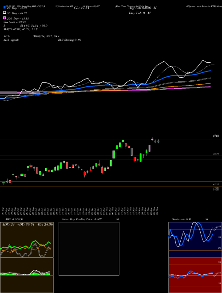Image resolution: width=222 pixels, height=293 pixels.
Task: Select the '50 Day = 44.75' legend text
Action: (17, 13)
